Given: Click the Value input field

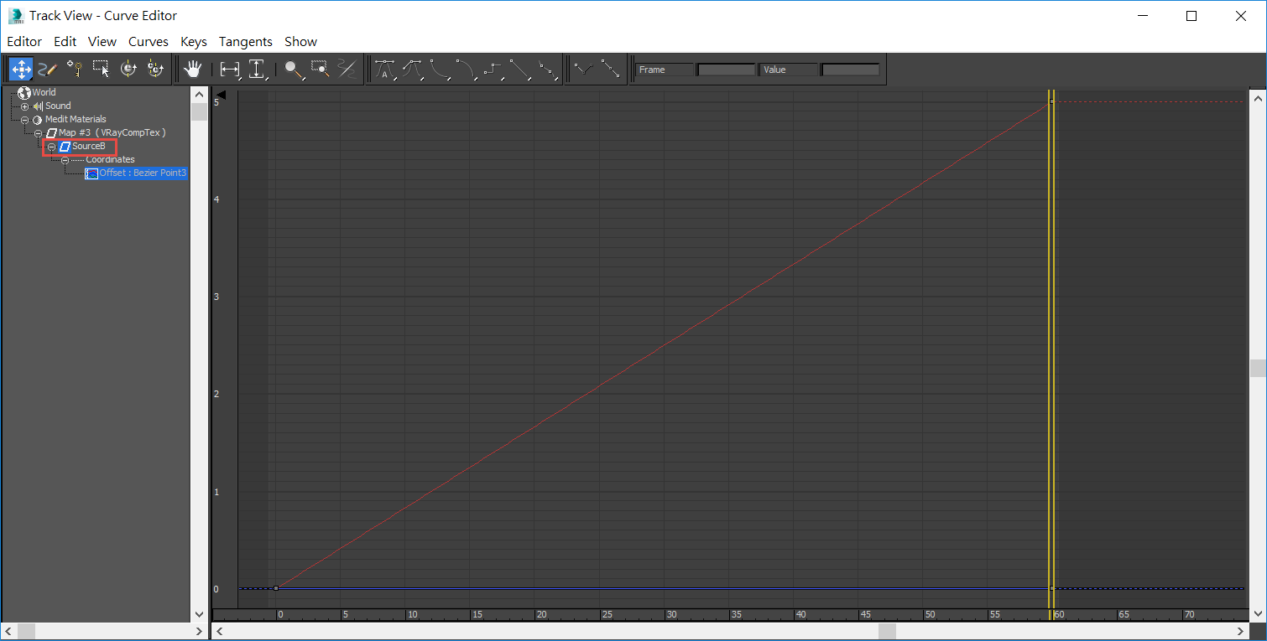Looking at the screenshot, I should 851,70.
